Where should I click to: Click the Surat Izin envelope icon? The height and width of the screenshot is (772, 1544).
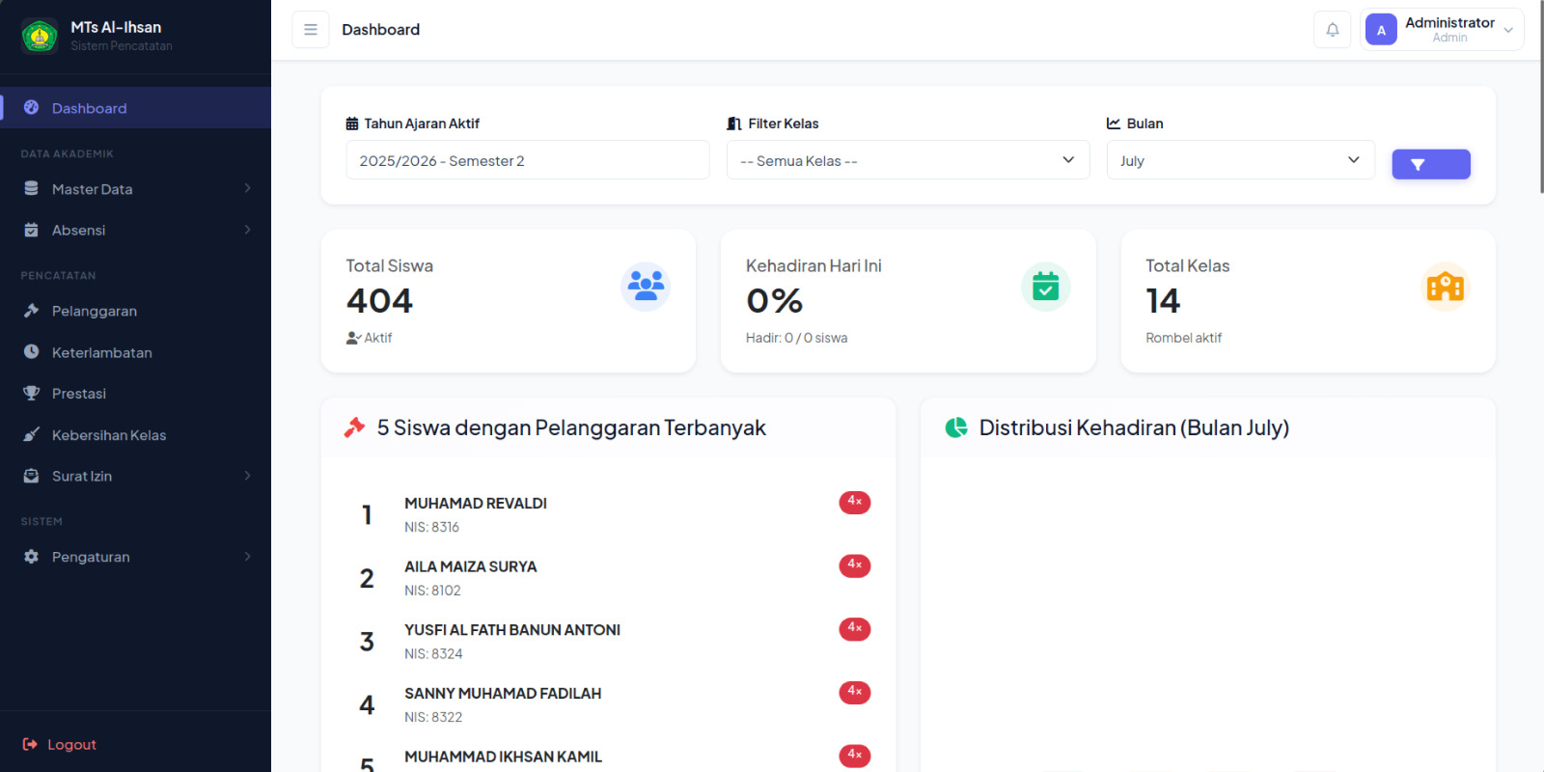click(x=31, y=476)
